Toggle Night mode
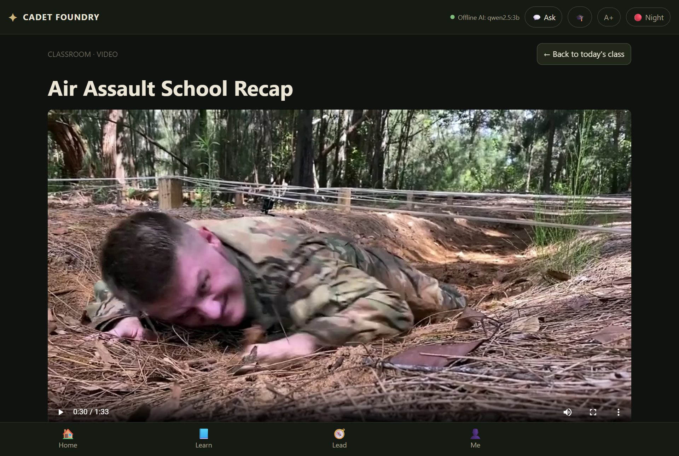Viewport: 679px width, 456px height. click(x=648, y=17)
